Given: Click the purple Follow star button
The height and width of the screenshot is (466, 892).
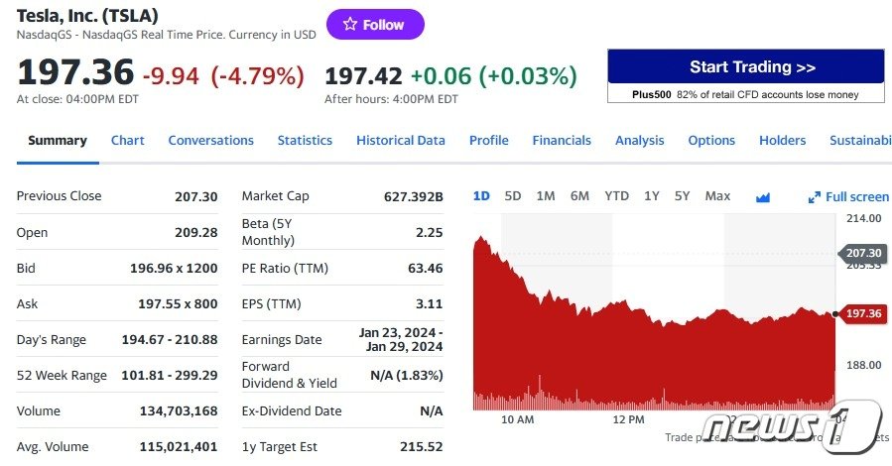Looking at the screenshot, I should (374, 25).
